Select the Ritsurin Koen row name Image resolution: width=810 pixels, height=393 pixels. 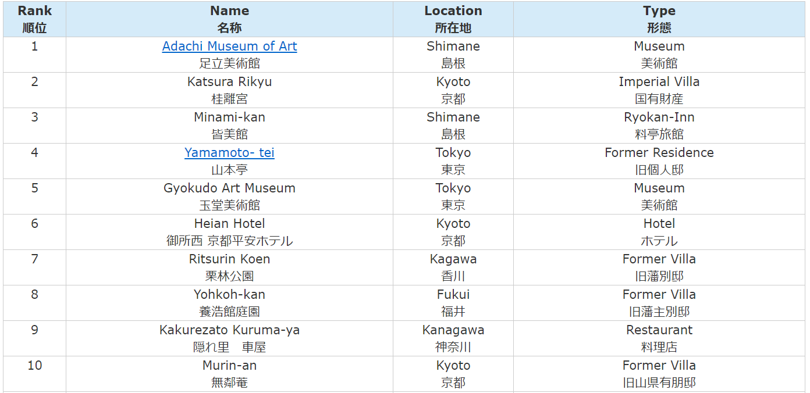(229, 267)
